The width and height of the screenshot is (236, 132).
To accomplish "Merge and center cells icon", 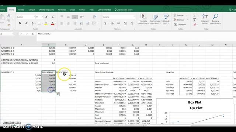I will (x=94, y=23).
